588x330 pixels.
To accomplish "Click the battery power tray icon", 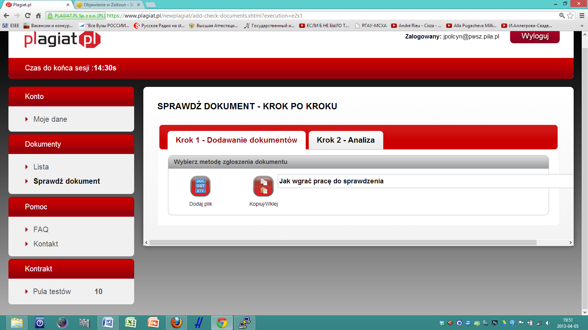I will (530, 323).
